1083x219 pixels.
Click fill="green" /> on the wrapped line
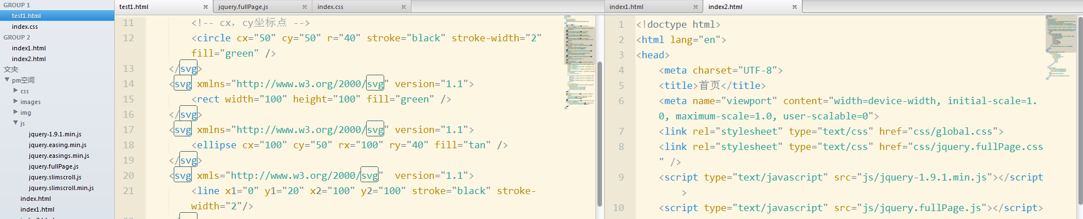coord(234,53)
